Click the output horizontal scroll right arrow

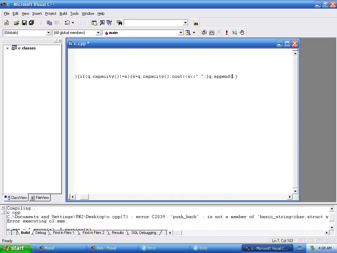pos(327,233)
